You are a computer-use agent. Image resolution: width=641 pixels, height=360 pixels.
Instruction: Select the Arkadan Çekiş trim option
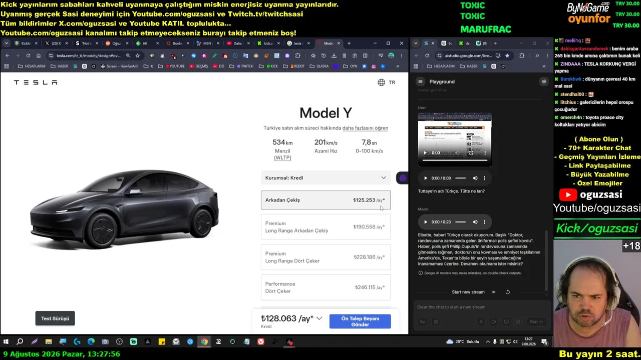(326, 200)
